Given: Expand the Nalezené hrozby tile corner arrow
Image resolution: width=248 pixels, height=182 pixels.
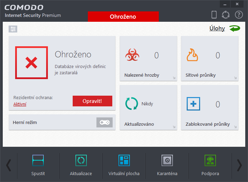Looking at the screenshot, I should coord(174,78).
